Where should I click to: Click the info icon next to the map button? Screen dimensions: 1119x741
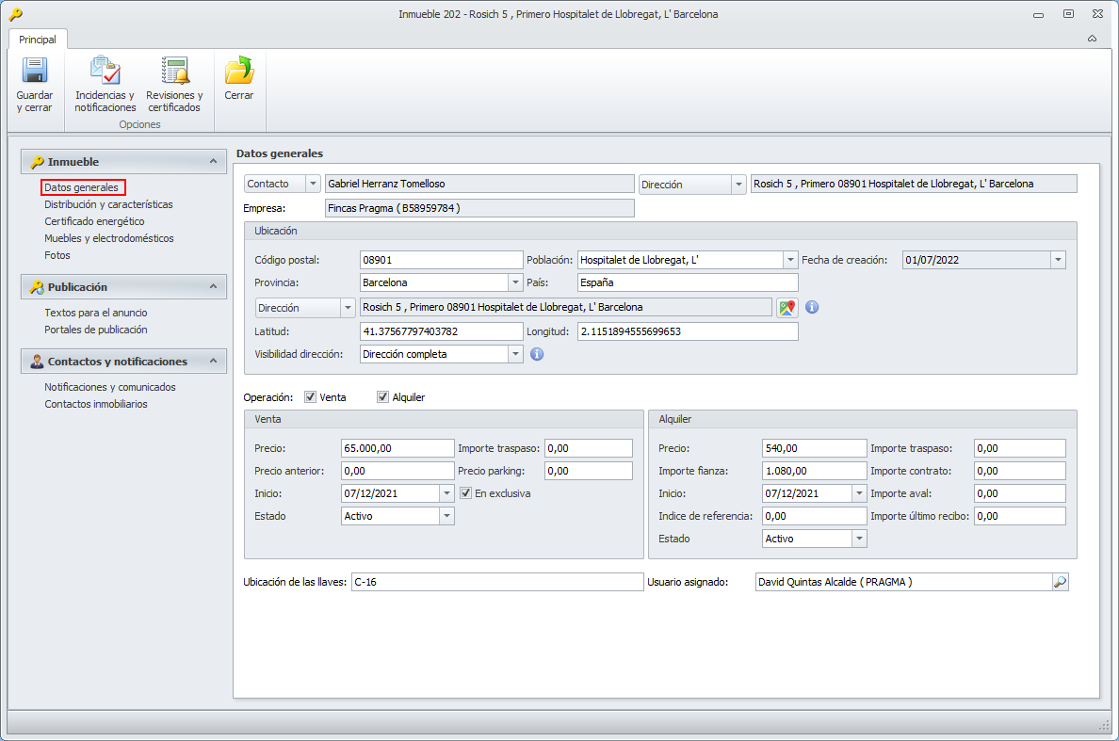click(812, 308)
